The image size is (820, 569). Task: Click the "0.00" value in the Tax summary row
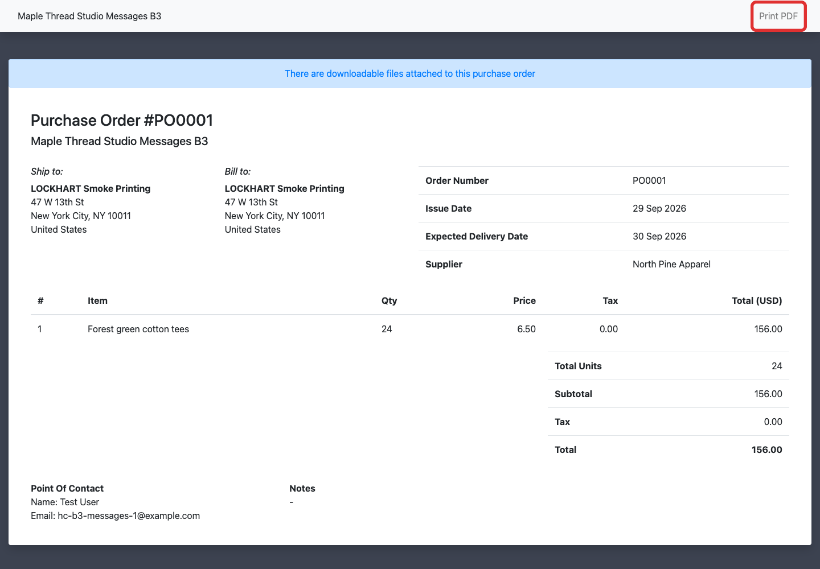773,422
